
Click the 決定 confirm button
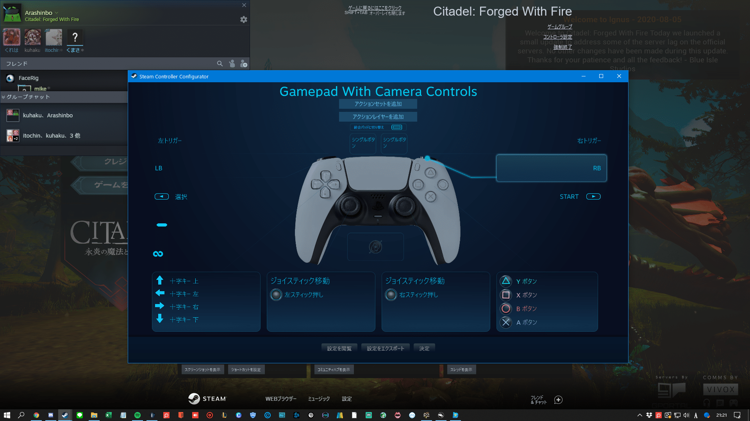(x=424, y=348)
